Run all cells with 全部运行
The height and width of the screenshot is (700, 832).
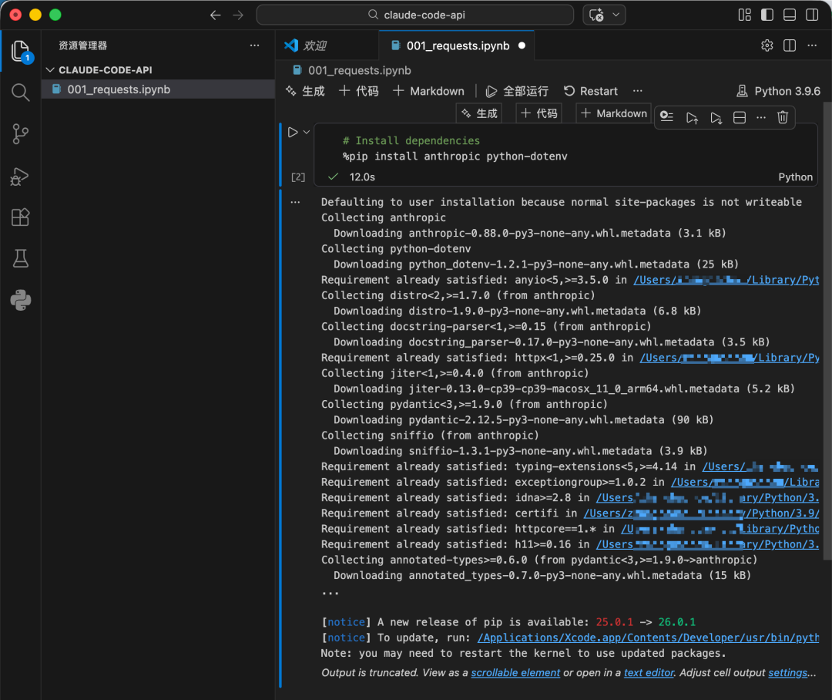pos(518,91)
